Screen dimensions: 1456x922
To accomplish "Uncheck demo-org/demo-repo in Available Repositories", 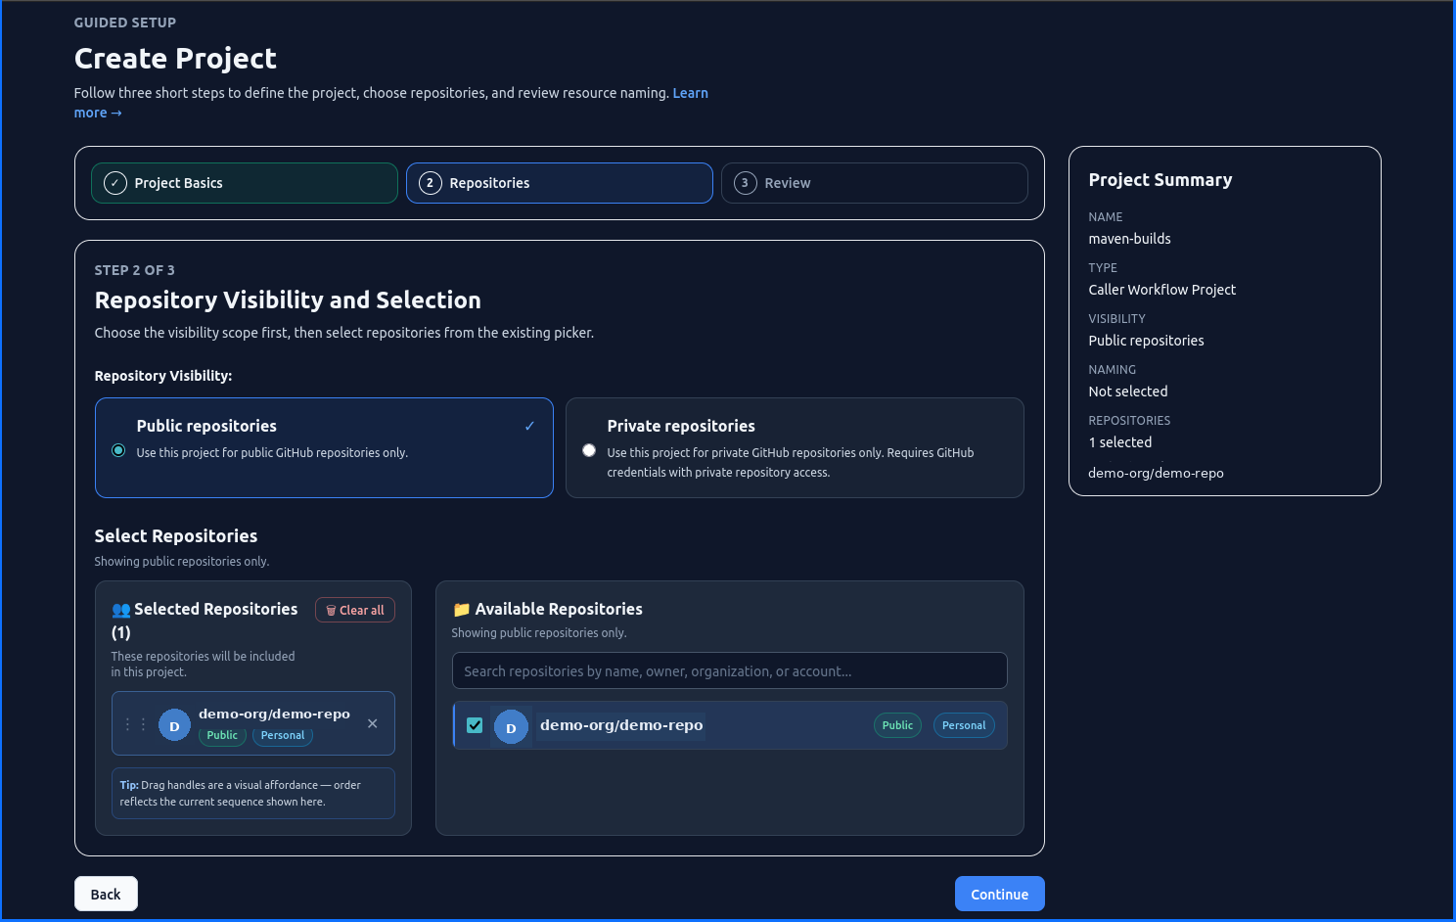I will click(475, 725).
